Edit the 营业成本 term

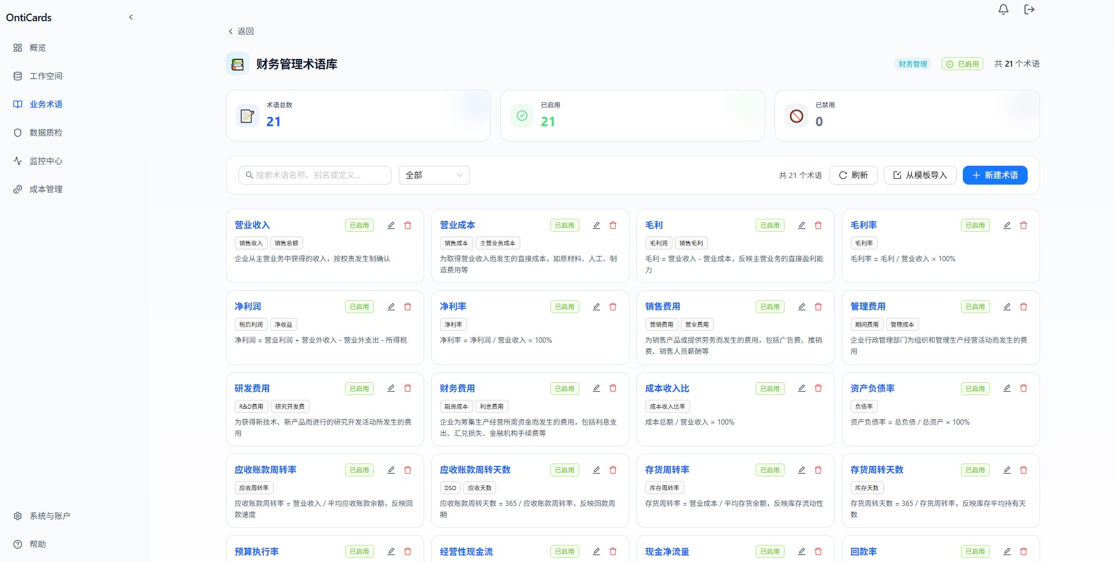596,225
